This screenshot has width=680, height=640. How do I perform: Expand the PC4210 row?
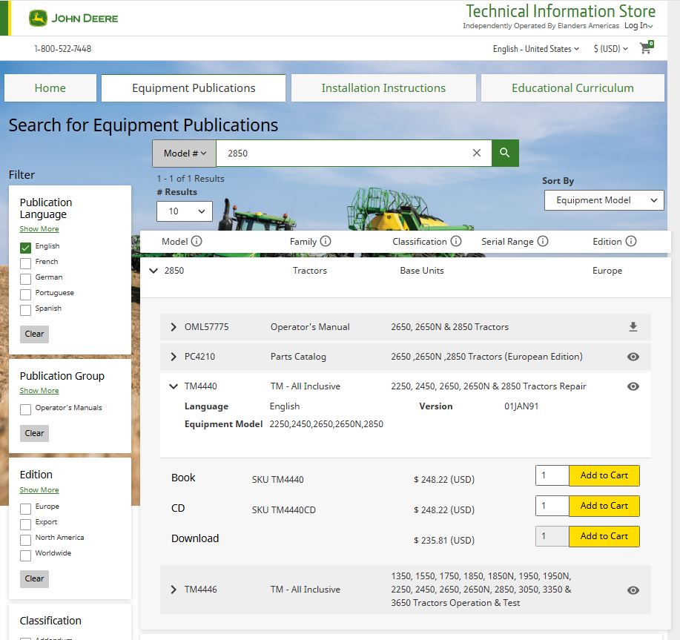tap(174, 357)
